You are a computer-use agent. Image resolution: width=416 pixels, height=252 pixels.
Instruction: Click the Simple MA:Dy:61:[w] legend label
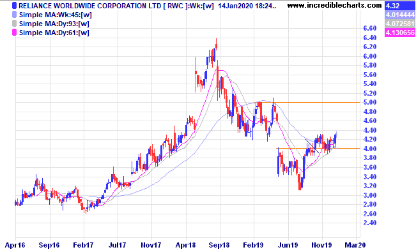[x=54, y=33]
